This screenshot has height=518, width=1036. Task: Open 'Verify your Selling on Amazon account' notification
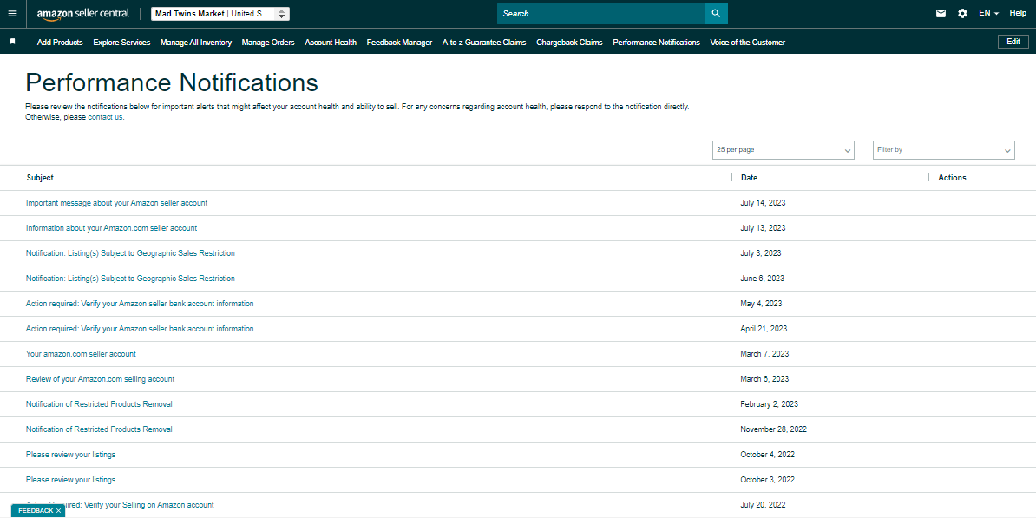click(x=120, y=505)
